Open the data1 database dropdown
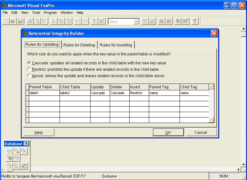Screen dimensions: 247x180 tap(136, 21)
